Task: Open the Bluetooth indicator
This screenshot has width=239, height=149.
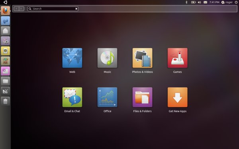Action: coord(186,2)
